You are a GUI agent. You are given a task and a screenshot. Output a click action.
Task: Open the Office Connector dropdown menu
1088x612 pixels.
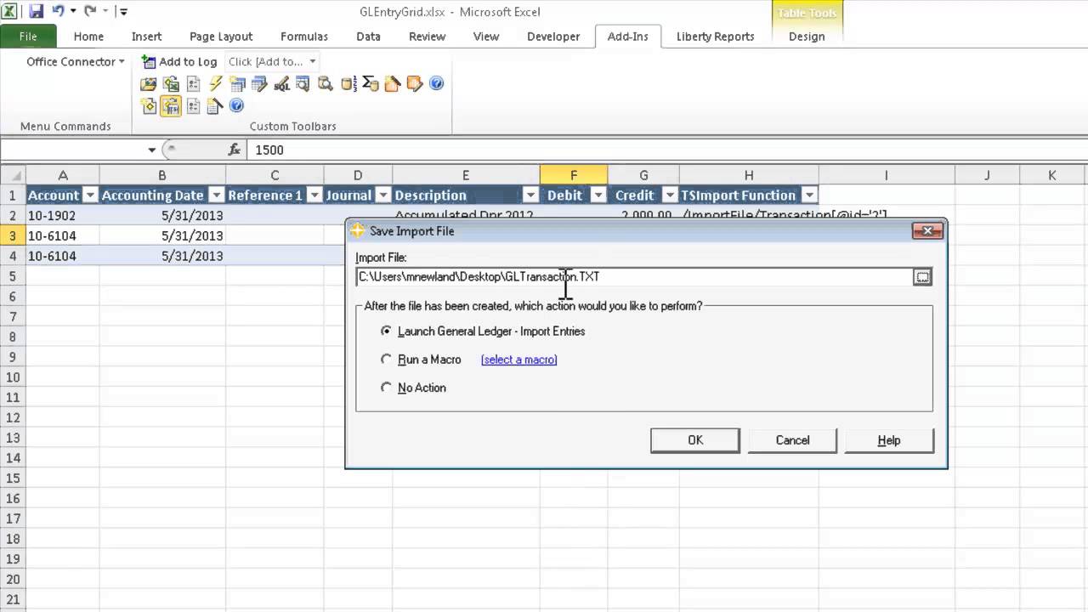[x=75, y=61]
